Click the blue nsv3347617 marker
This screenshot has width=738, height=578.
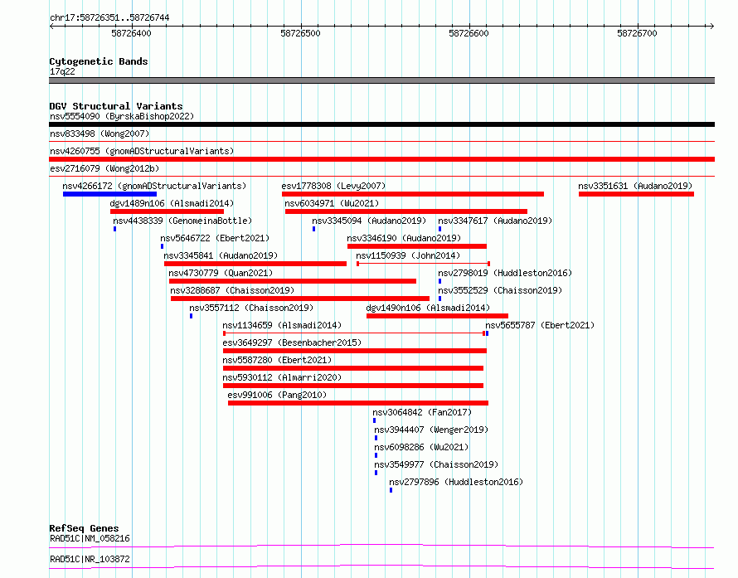439,229
